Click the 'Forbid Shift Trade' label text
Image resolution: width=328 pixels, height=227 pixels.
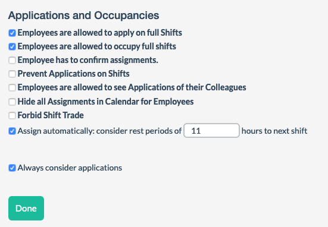[x=51, y=115]
